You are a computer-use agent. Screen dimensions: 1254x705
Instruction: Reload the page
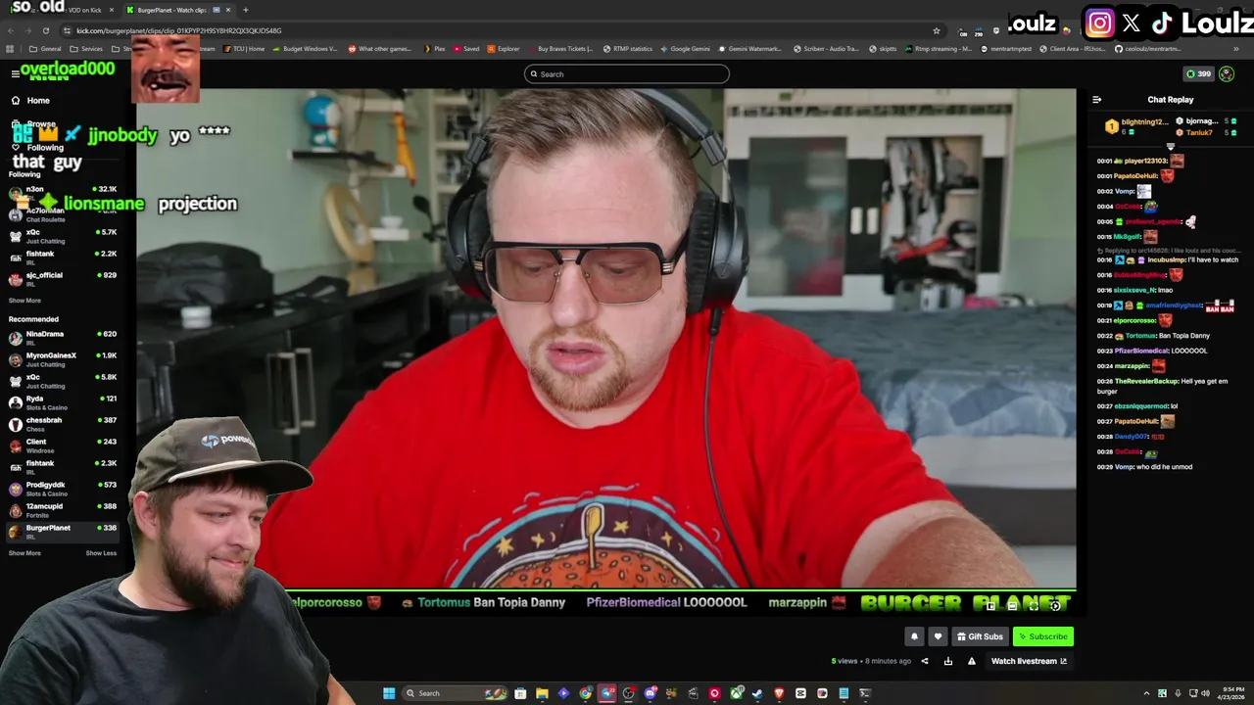46,30
